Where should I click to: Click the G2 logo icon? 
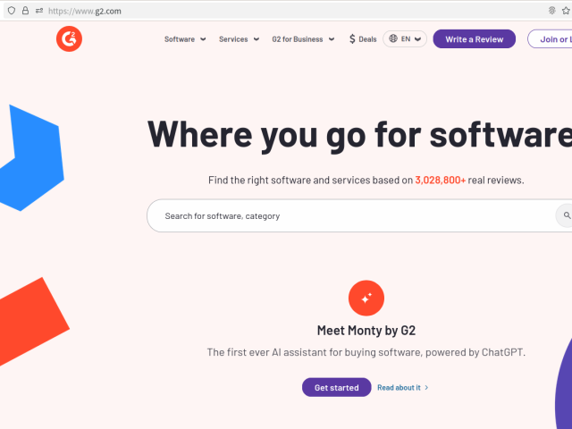point(69,39)
